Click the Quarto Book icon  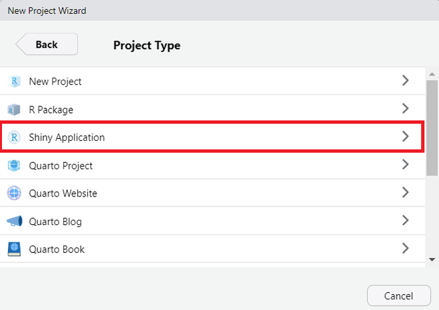14,250
